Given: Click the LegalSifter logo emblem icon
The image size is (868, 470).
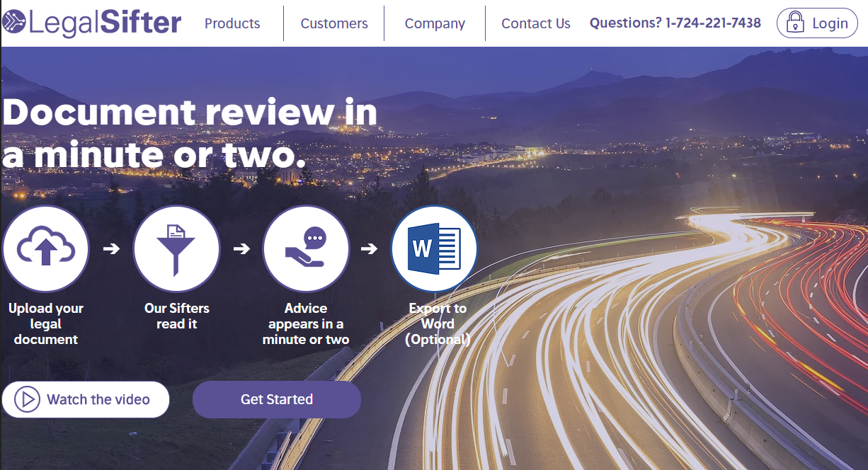Looking at the screenshot, I should pyautogui.click(x=14, y=23).
